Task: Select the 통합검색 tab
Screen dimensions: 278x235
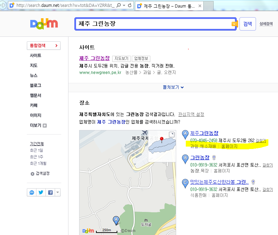Action: point(44,45)
